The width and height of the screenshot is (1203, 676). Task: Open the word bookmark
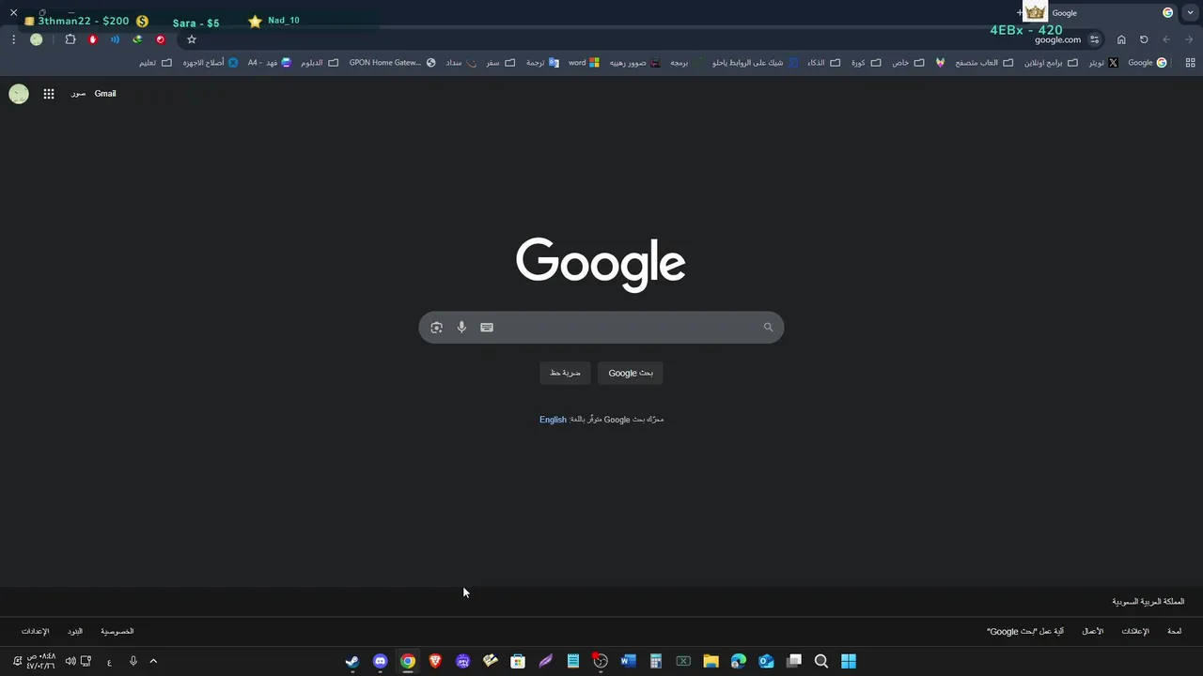click(584, 63)
